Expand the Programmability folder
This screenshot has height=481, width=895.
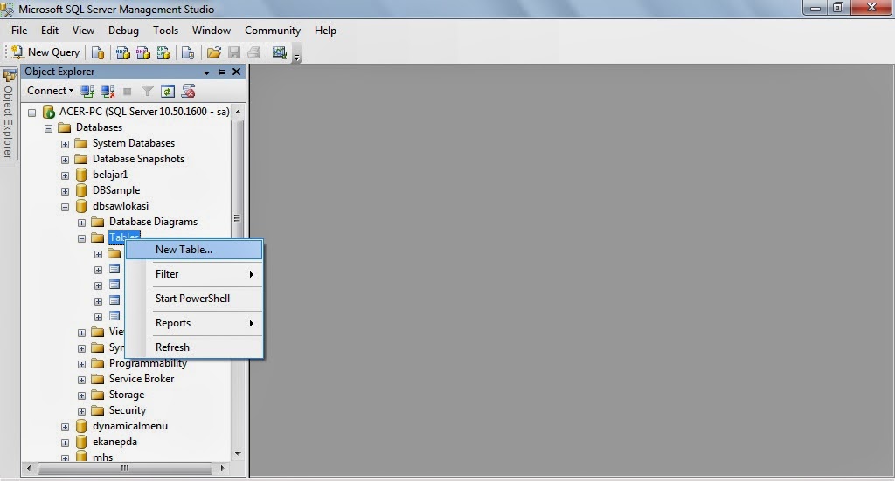coord(81,364)
